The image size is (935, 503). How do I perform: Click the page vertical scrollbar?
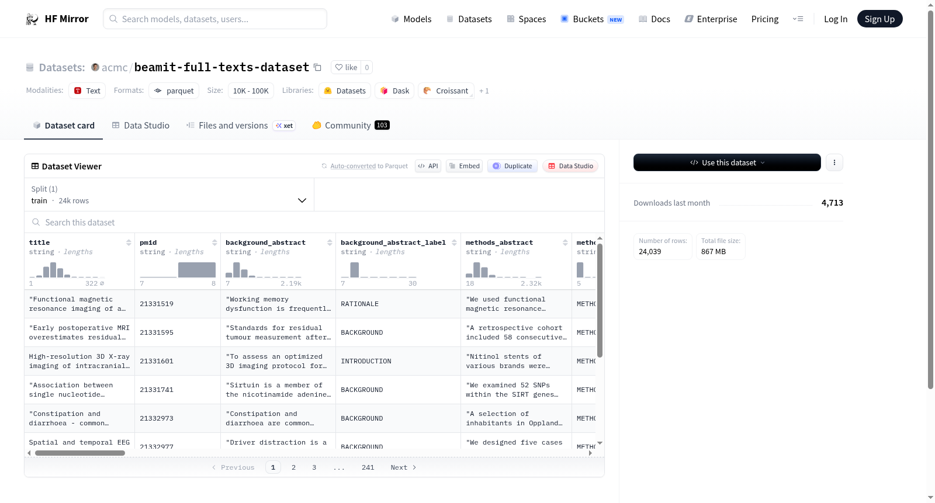(x=930, y=199)
